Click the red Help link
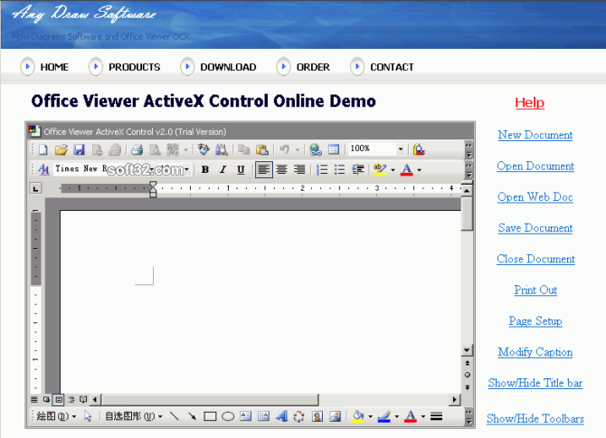Viewport: 606px width, 438px height. (529, 102)
